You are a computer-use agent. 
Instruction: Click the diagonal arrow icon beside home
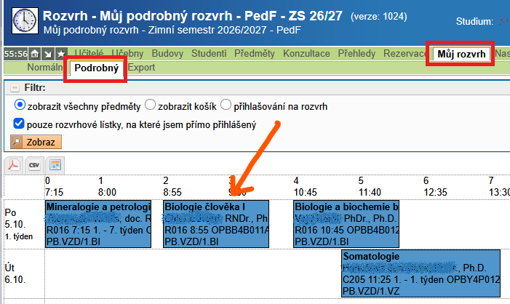pyautogui.click(x=48, y=54)
